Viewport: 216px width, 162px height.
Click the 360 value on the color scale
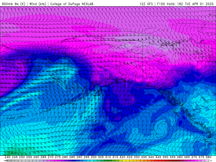(180, 157)
